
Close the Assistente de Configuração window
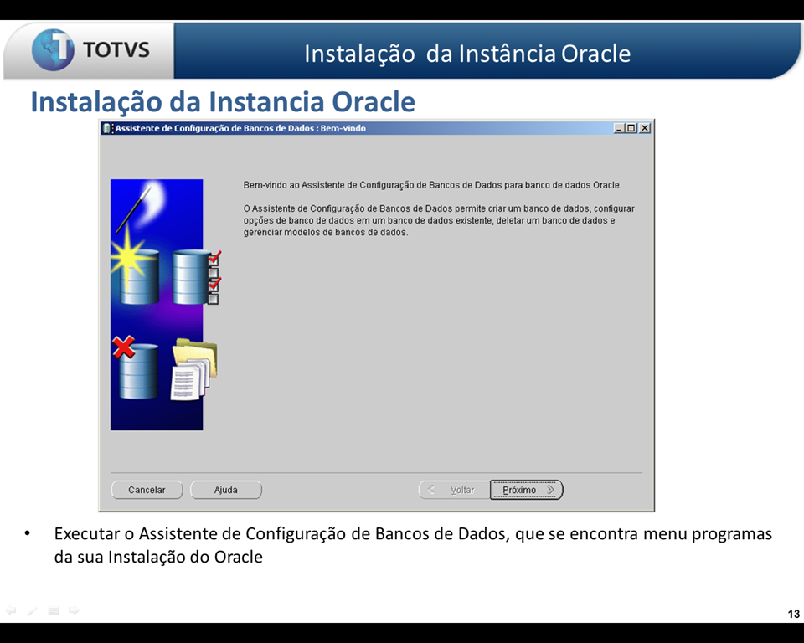tap(645, 128)
